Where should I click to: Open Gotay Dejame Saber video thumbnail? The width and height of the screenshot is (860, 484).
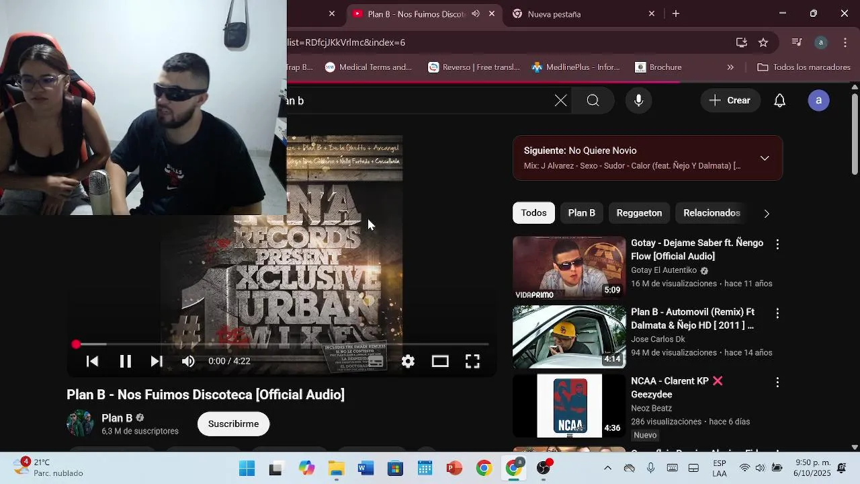coord(569,268)
